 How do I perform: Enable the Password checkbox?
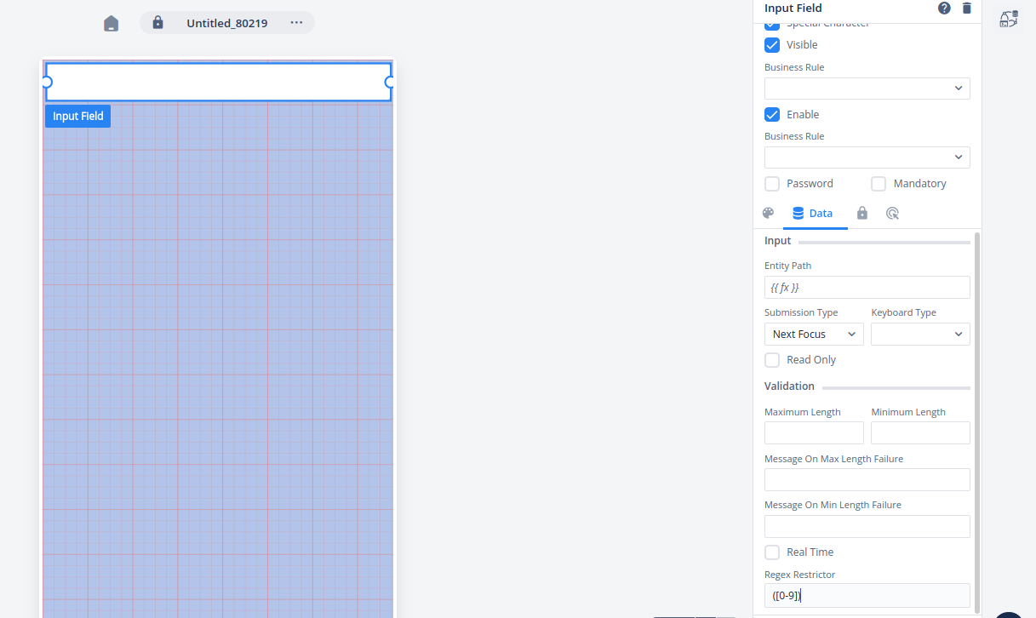(x=772, y=184)
